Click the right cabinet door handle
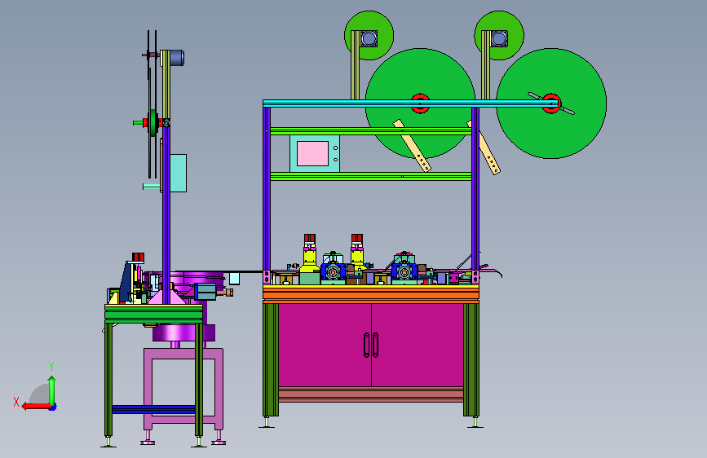The height and width of the screenshot is (458, 707). [x=376, y=346]
